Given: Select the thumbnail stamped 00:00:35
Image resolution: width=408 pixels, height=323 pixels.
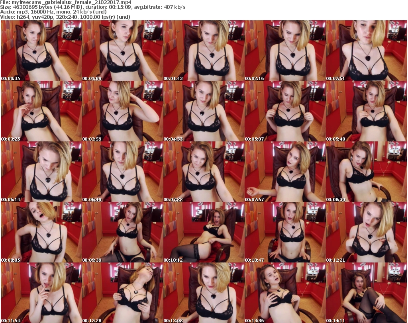Looking at the screenshot, I should click(41, 51).
